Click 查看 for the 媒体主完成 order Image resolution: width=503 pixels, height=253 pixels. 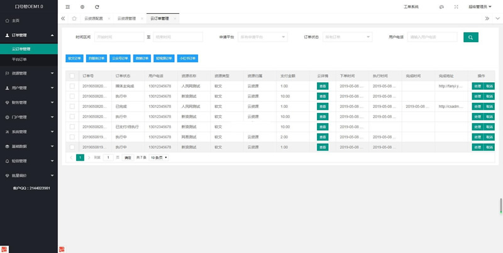[323, 86]
